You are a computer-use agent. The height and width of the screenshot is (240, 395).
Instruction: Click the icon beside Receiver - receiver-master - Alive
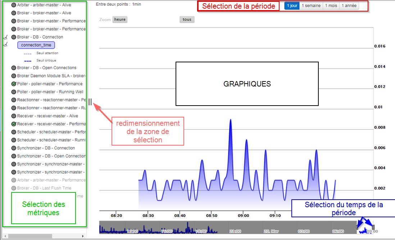tap(14, 116)
